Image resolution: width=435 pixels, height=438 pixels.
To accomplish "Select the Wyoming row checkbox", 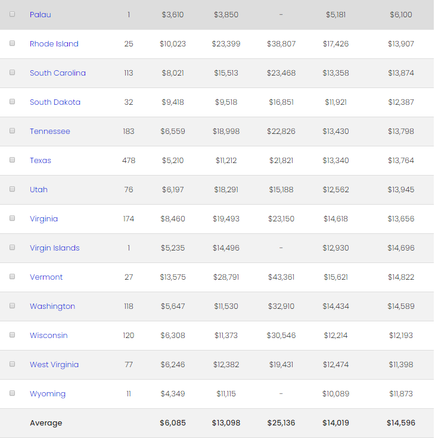I will (12, 393).
